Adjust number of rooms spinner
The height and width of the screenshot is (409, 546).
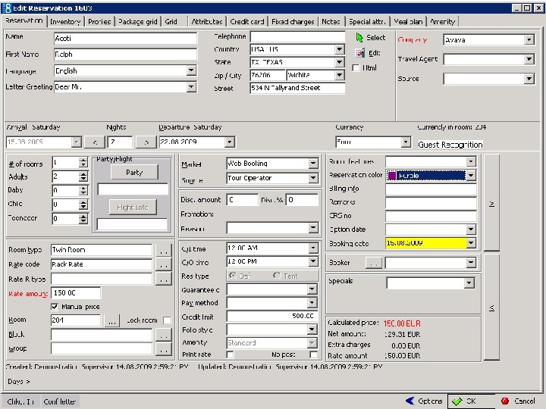click(x=83, y=162)
